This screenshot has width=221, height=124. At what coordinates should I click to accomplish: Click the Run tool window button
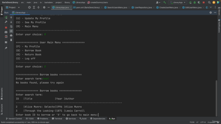[112, 118]
